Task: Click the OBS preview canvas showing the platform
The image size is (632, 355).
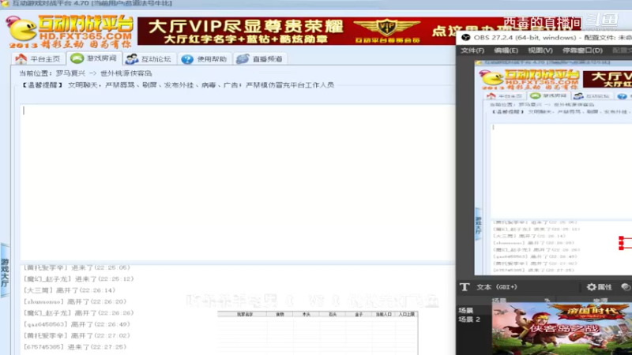Action: point(553,167)
